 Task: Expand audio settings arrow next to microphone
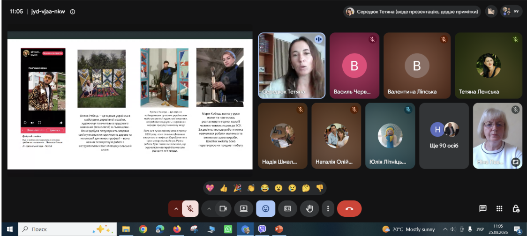175,208
